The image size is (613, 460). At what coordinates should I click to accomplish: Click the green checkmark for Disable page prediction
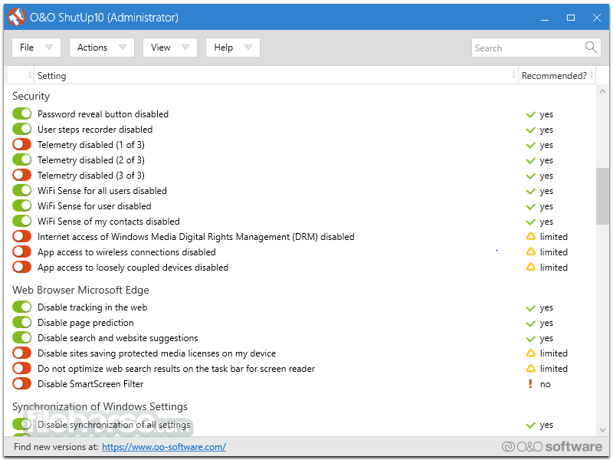tap(530, 324)
